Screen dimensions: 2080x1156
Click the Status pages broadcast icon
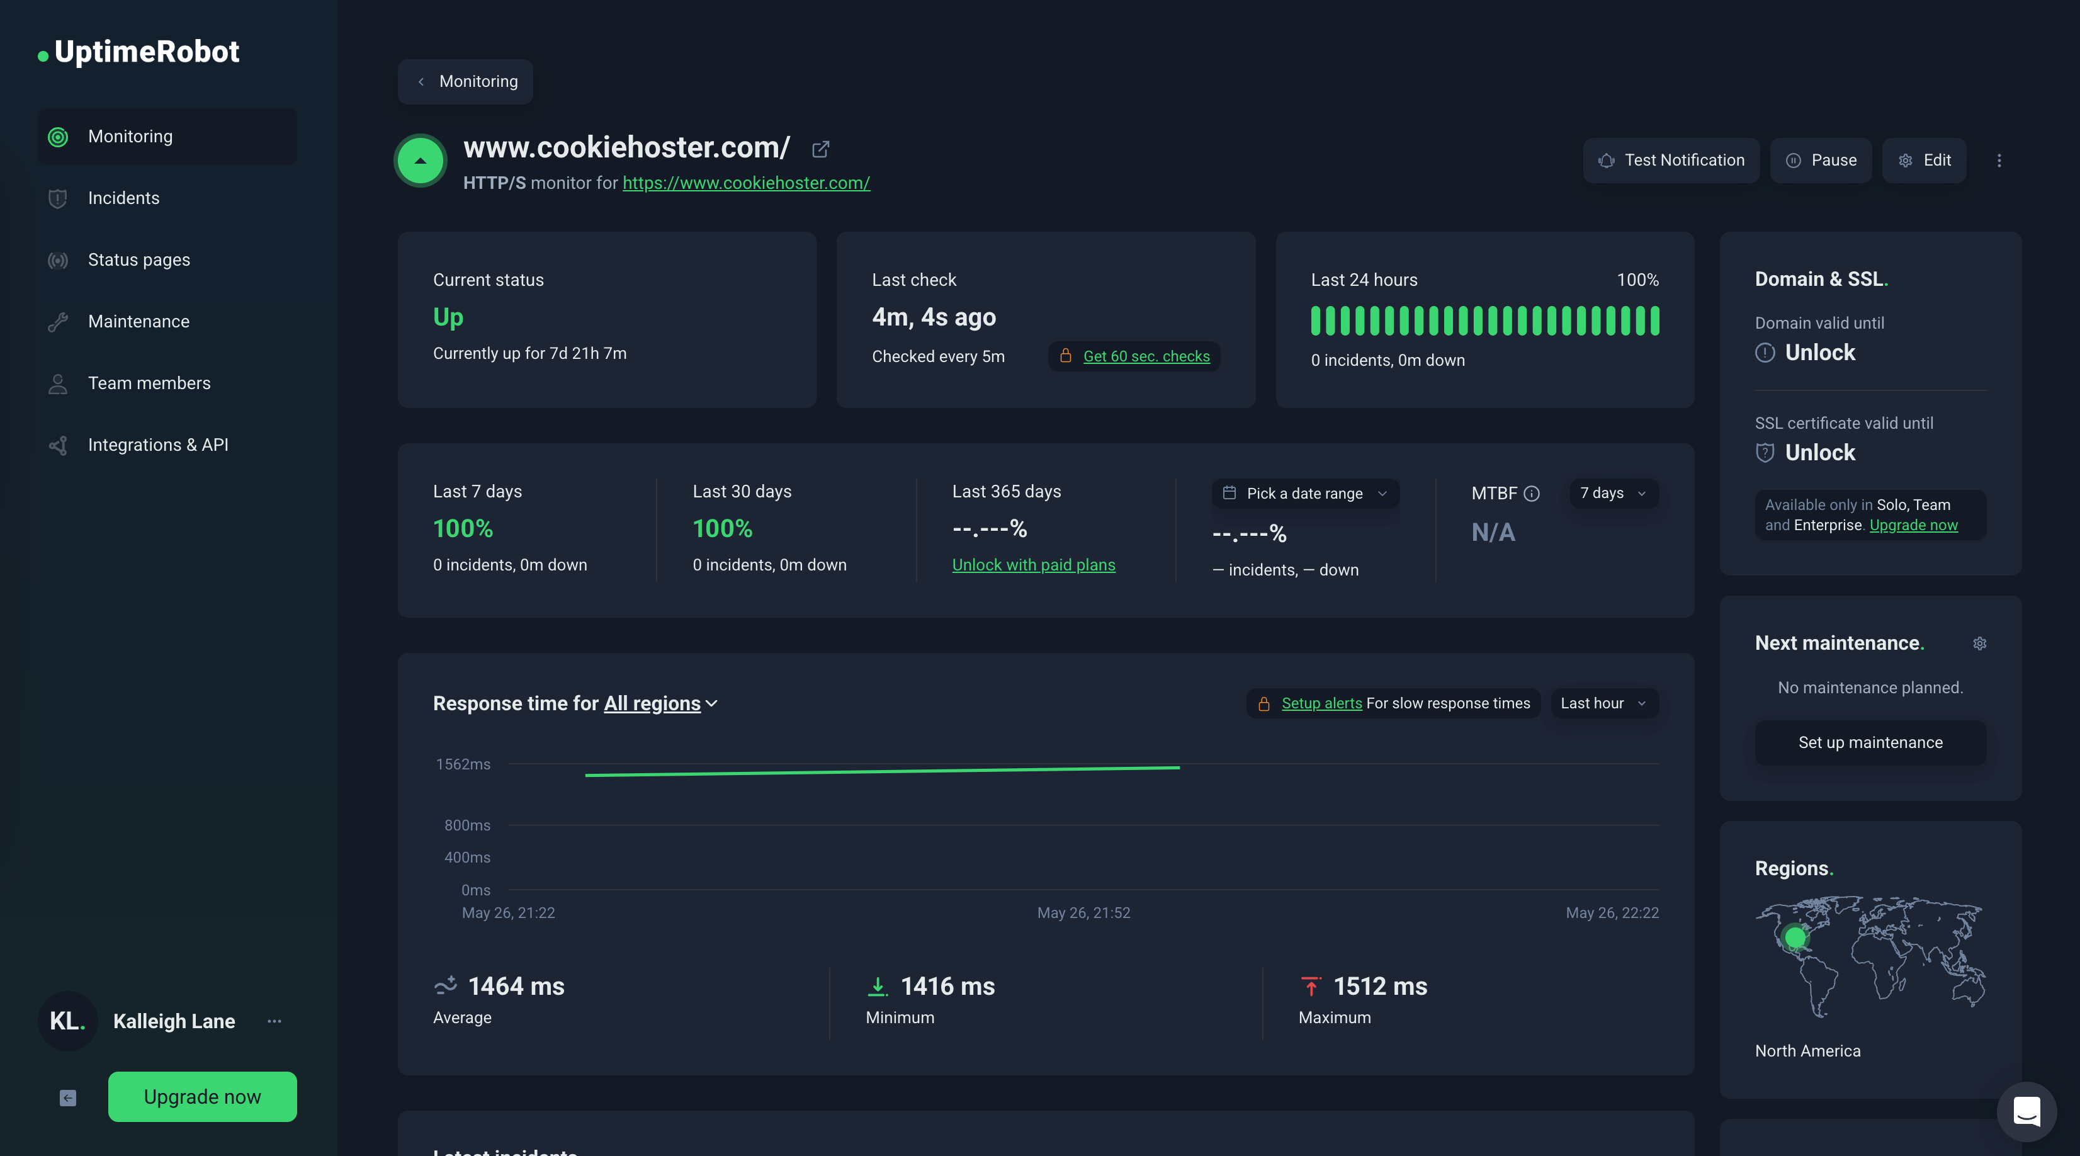click(58, 260)
